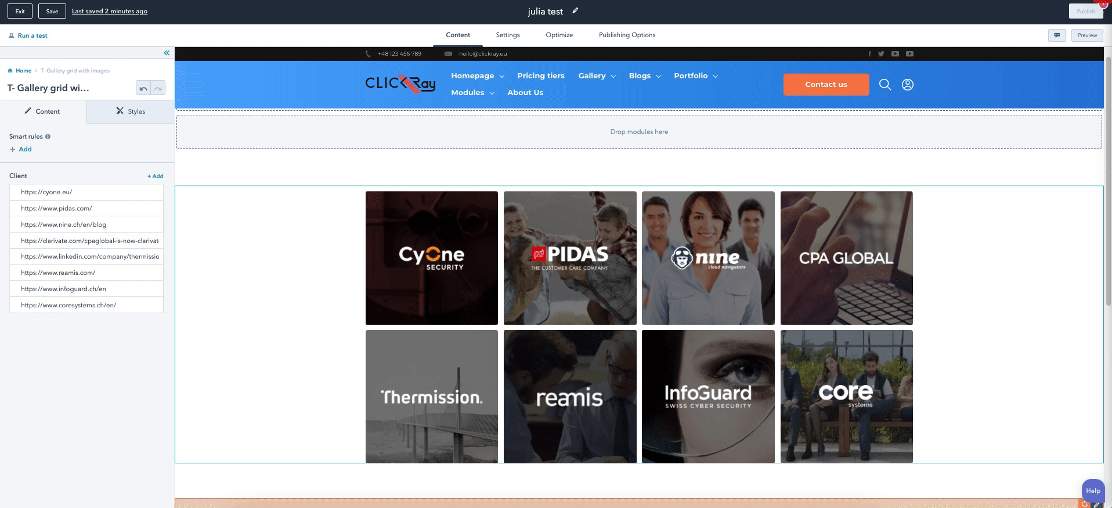Click the nine cloud navigators tile

click(708, 258)
